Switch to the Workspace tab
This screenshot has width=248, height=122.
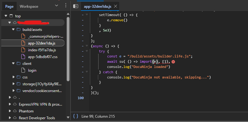click(29, 6)
